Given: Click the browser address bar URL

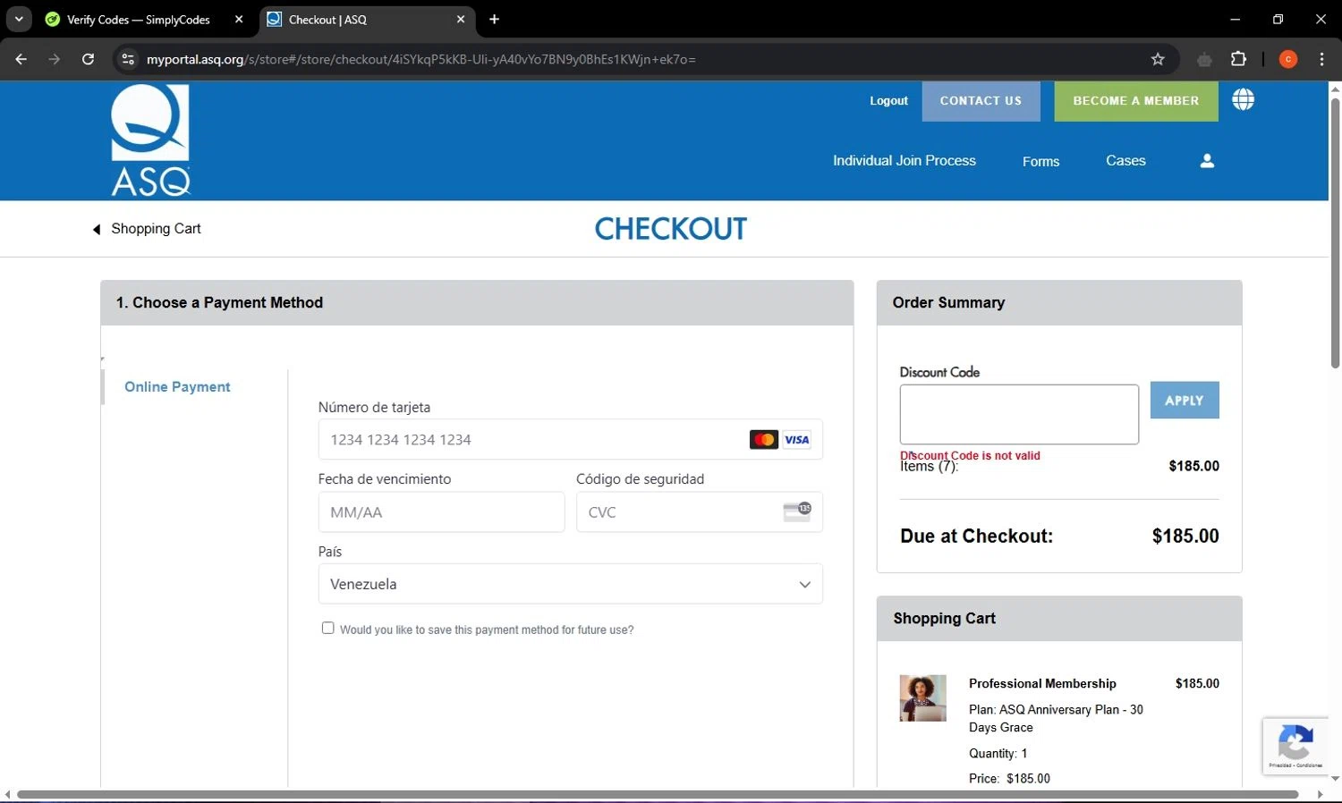Looking at the screenshot, I should pyautogui.click(x=420, y=59).
